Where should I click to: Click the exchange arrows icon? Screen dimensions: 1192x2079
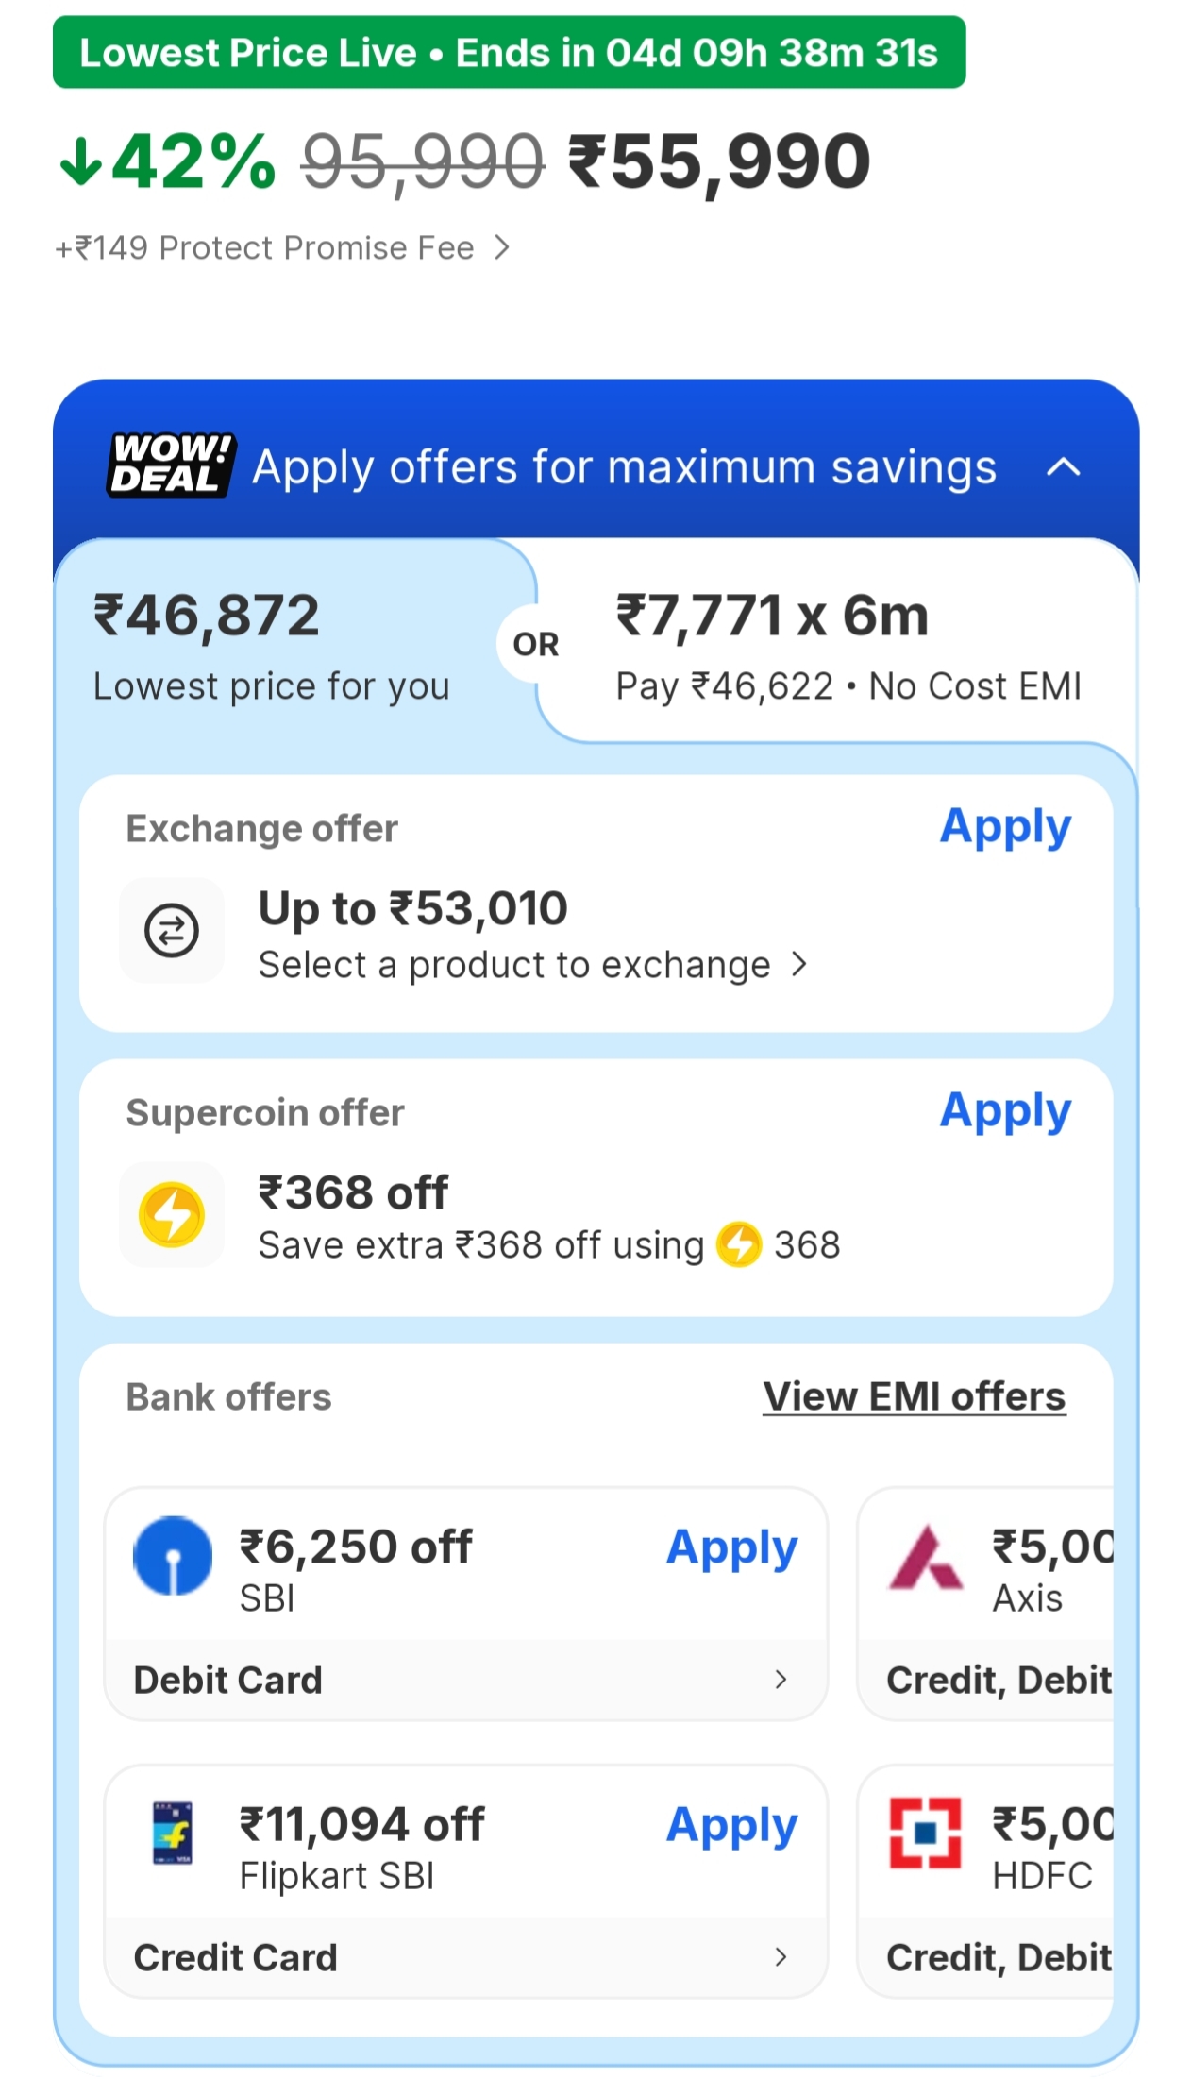(172, 931)
